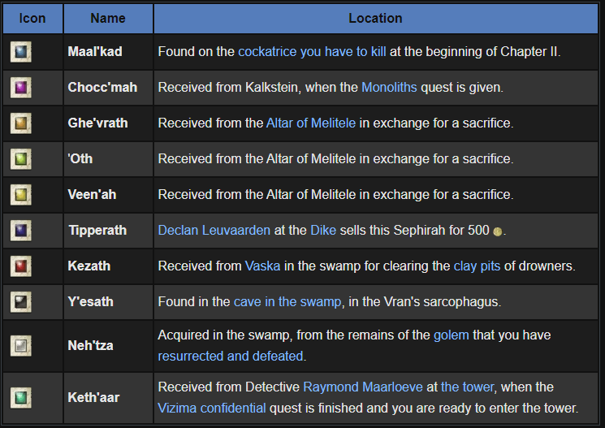Click the Ghe'vrath orange sephirah icon
Screen dimensions: 605x428
pos(20,123)
